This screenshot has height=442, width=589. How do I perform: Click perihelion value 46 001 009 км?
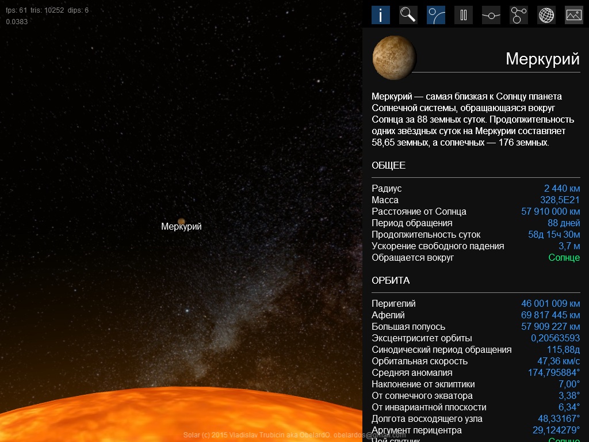pos(550,303)
